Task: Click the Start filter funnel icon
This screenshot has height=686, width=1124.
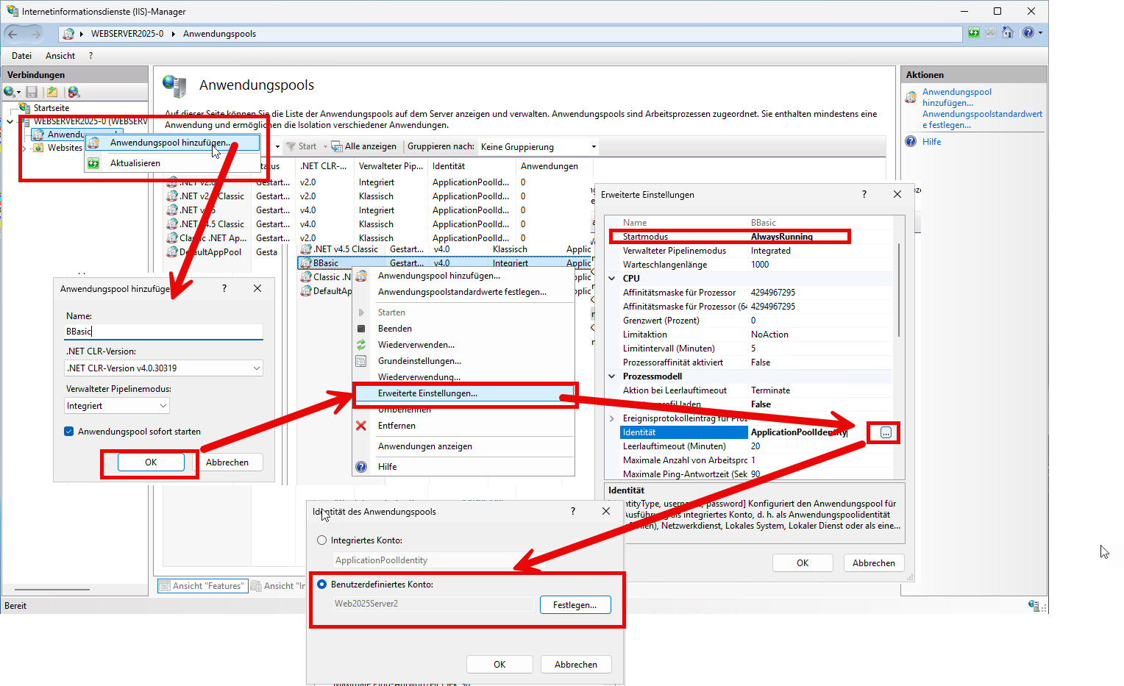Action: coord(291,146)
